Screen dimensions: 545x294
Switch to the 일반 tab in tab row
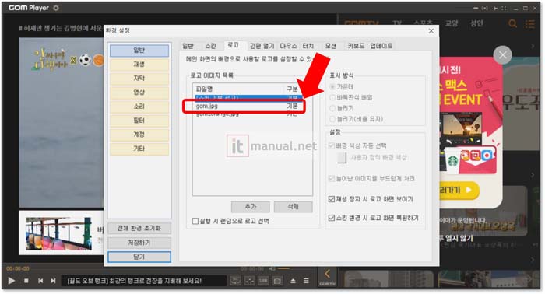(x=188, y=46)
